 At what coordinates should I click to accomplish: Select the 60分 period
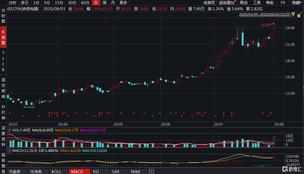pyautogui.click(x=85, y=3)
